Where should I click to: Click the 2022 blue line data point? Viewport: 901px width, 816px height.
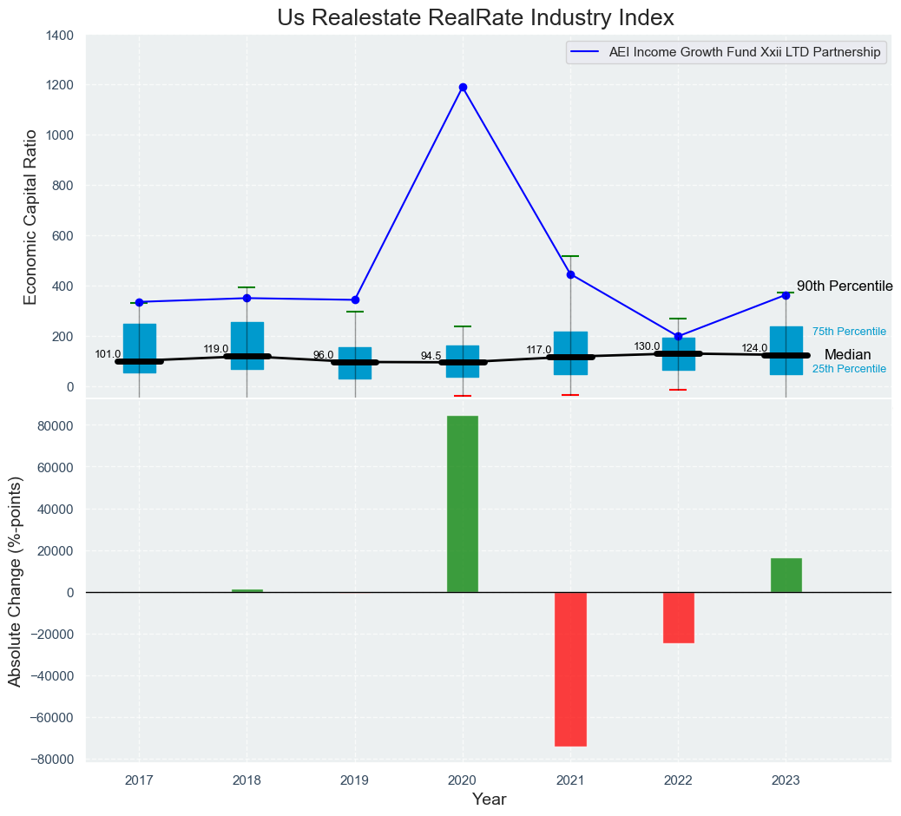coord(678,336)
